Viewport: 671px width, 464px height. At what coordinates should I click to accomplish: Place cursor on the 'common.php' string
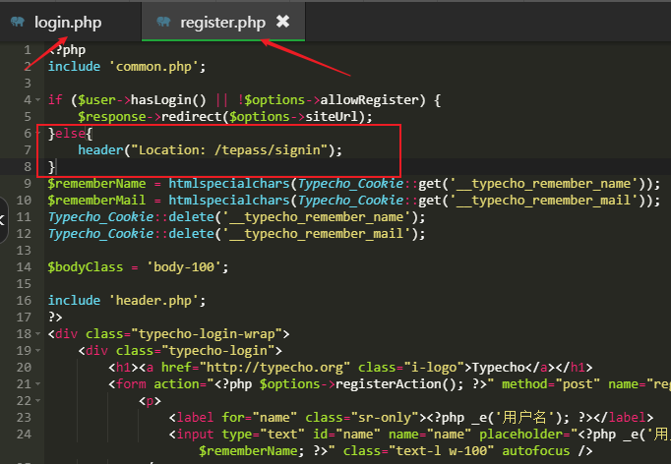coord(152,67)
